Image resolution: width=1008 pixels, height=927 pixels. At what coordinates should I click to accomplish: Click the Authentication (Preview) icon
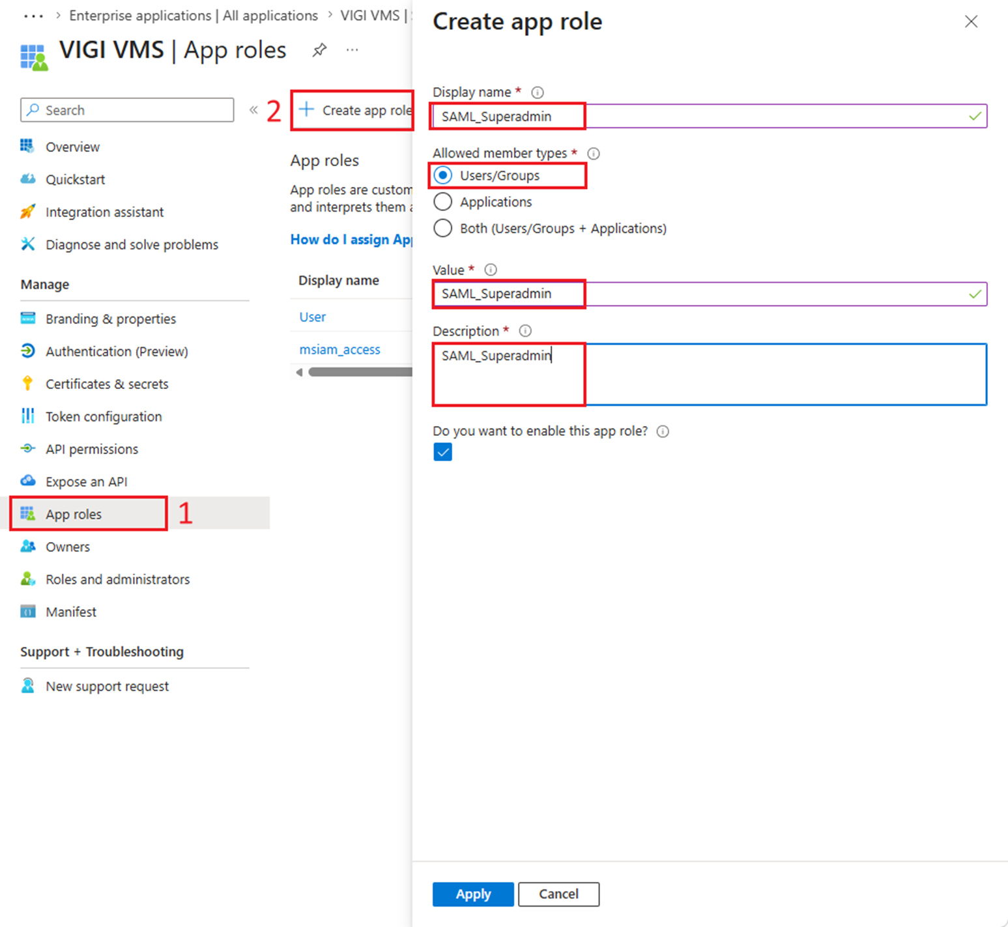click(x=27, y=350)
